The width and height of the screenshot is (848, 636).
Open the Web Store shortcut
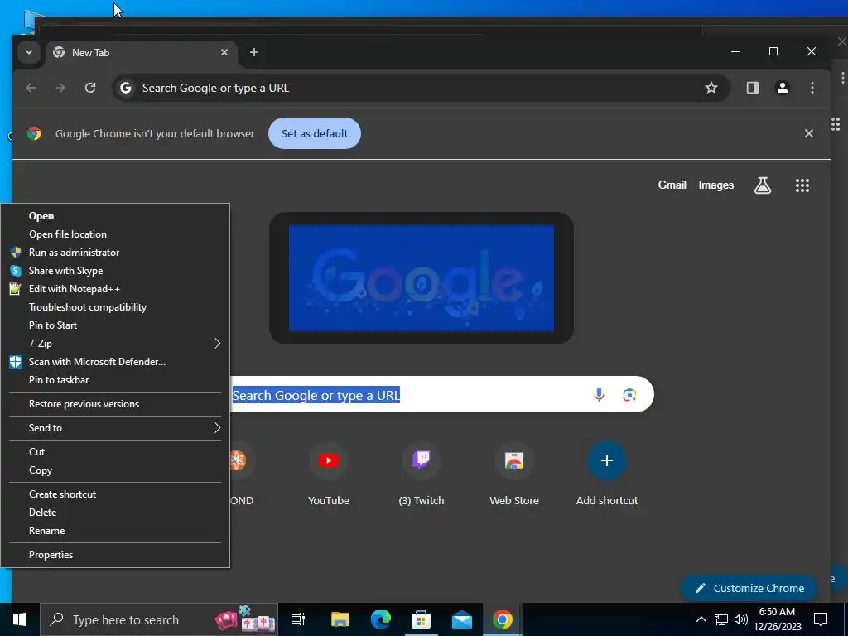513,473
